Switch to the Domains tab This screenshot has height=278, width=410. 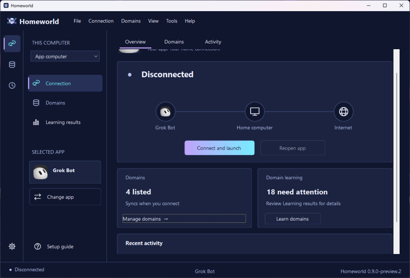pos(174,42)
